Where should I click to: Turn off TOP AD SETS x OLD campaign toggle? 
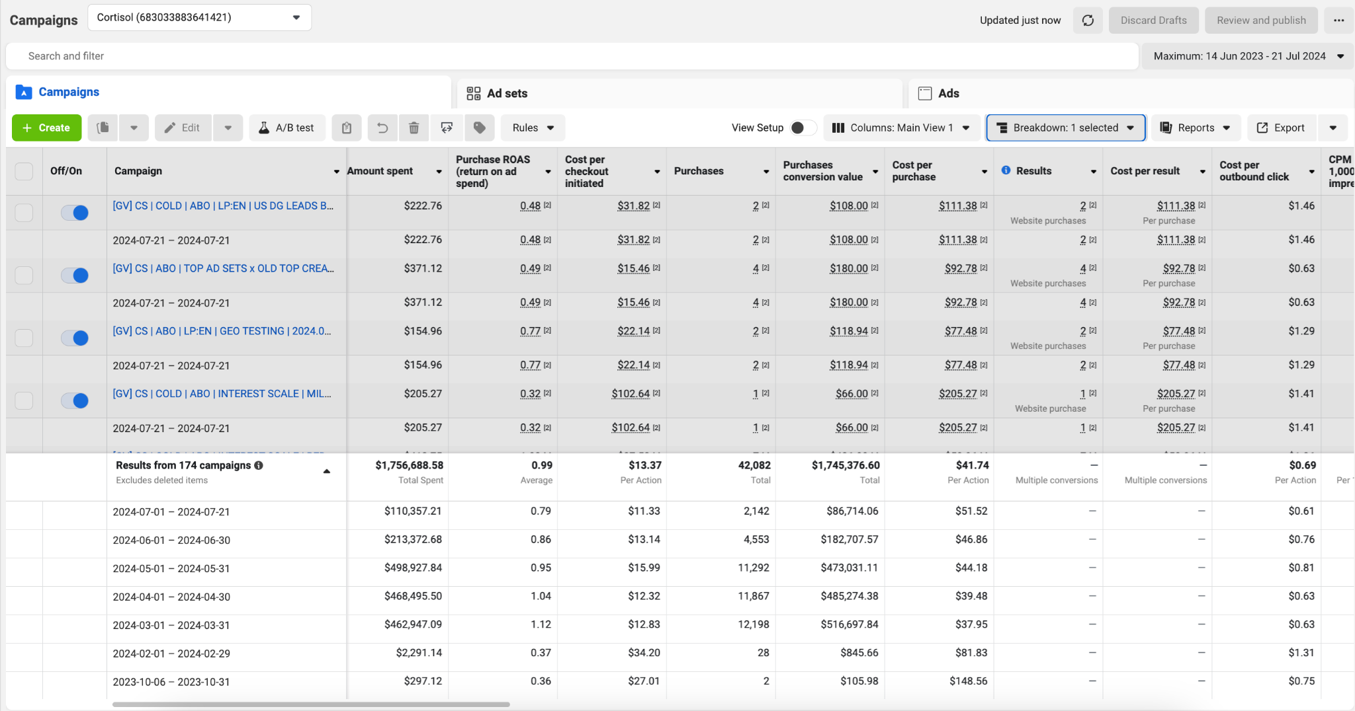[x=75, y=276]
